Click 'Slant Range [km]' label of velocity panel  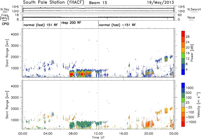[7, 105]
